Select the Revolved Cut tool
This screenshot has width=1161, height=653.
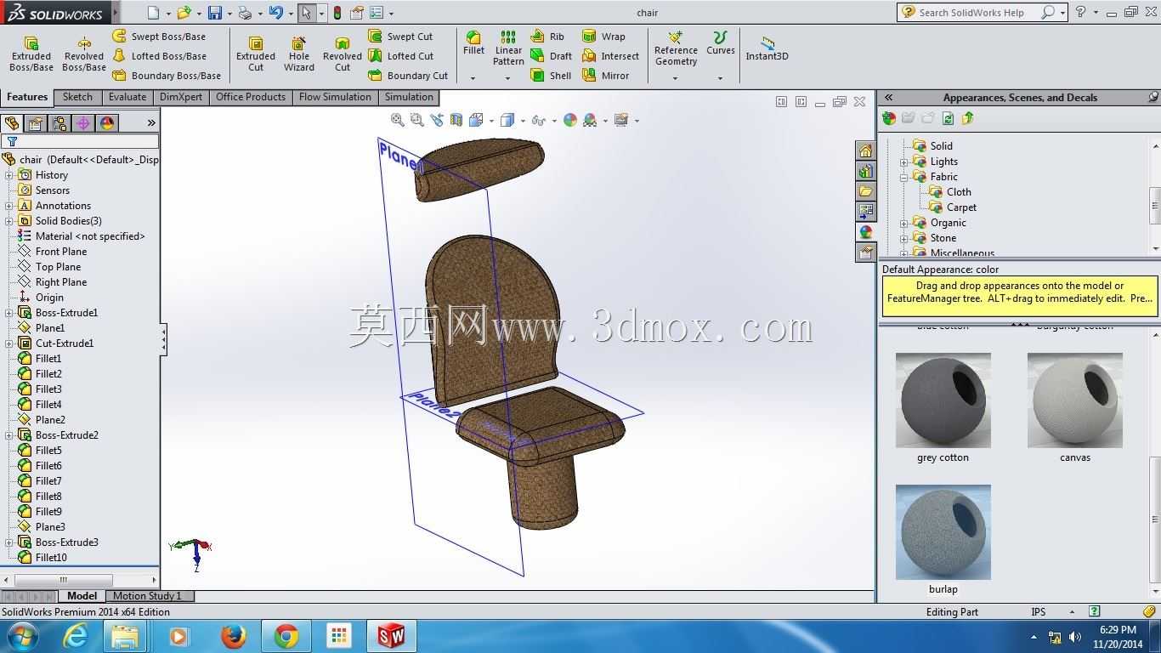click(x=343, y=54)
